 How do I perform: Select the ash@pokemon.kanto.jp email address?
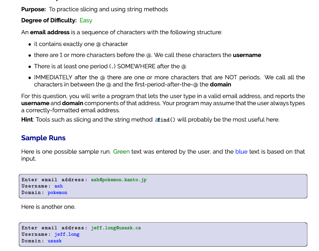click(x=119, y=179)
